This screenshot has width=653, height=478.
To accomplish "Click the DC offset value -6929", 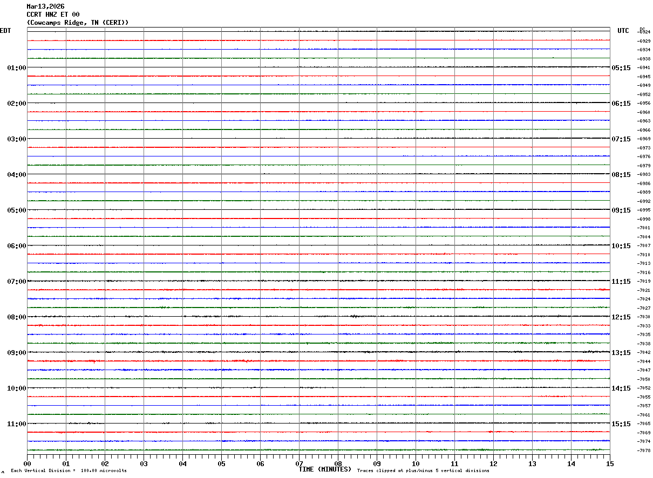I will (x=644, y=41).
